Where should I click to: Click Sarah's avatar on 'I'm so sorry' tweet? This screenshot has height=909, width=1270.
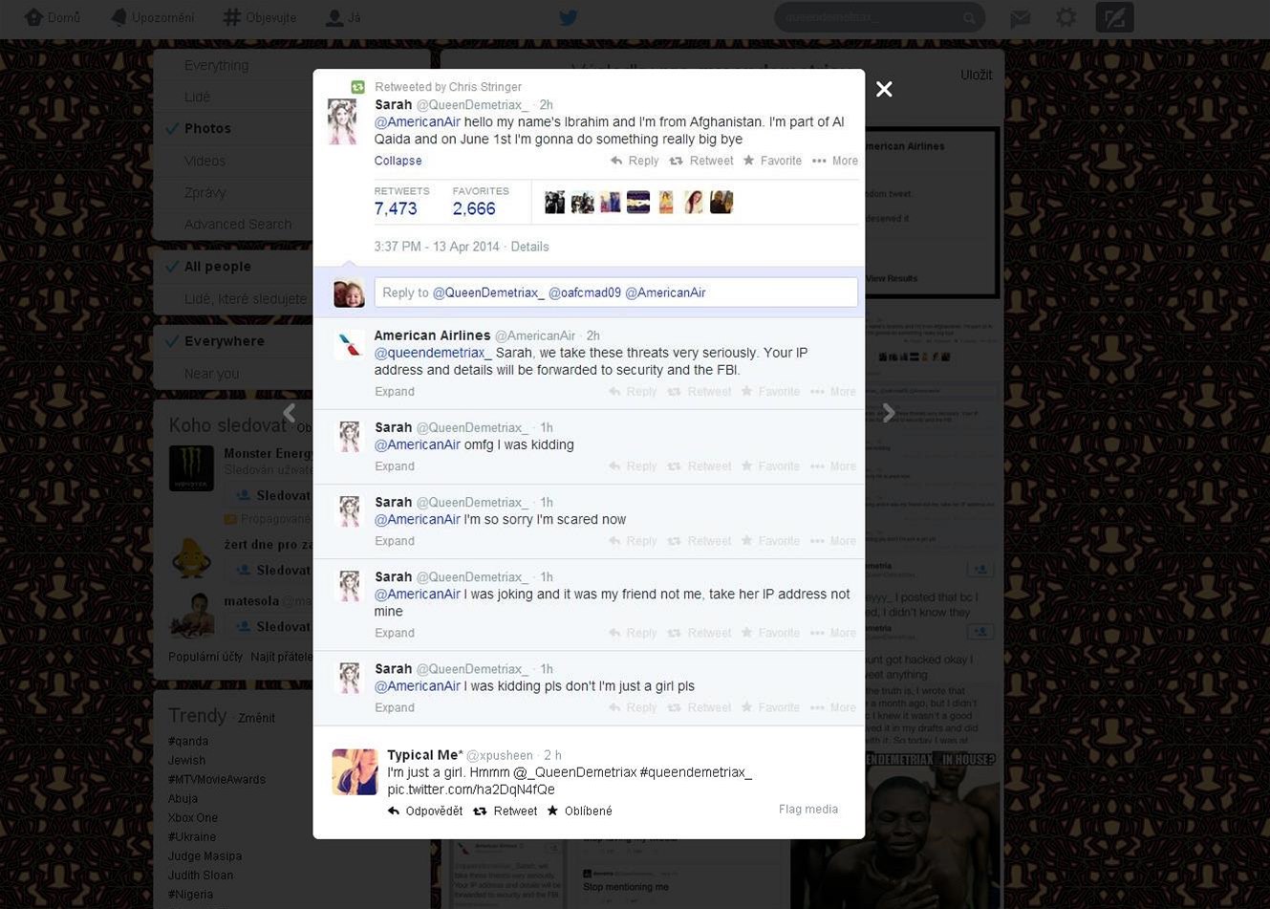[349, 510]
